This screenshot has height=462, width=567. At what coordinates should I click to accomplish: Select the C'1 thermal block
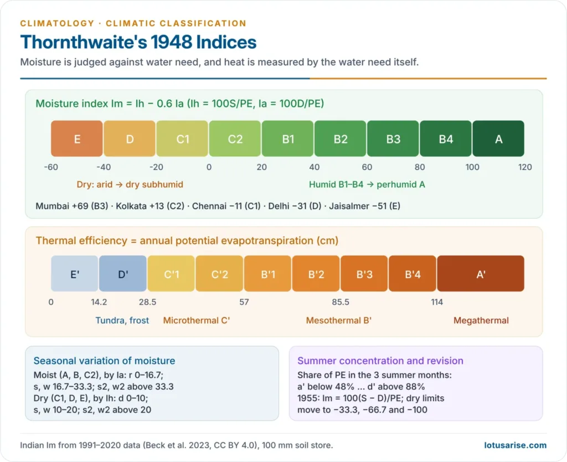[x=171, y=273]
